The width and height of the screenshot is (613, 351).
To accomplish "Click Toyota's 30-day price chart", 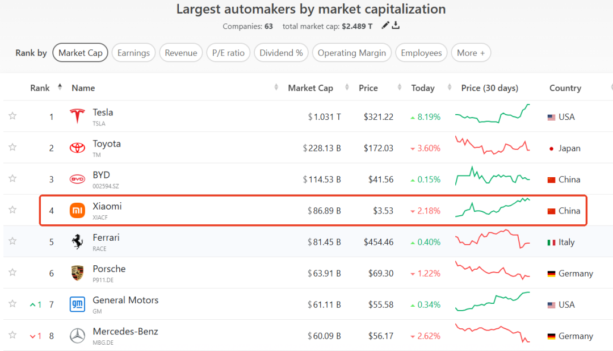I will [x=493, y=145].
